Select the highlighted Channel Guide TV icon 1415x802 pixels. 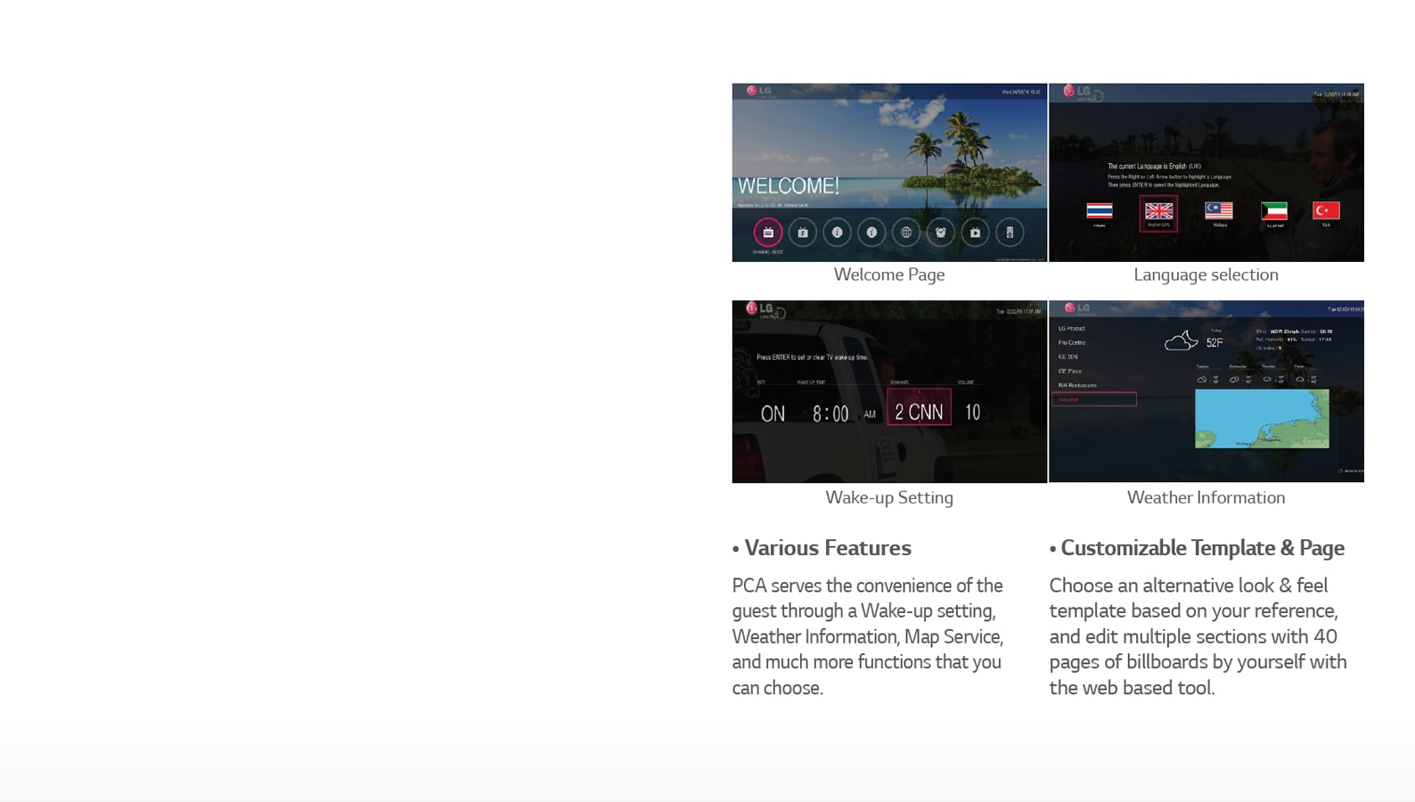(767, 233)
